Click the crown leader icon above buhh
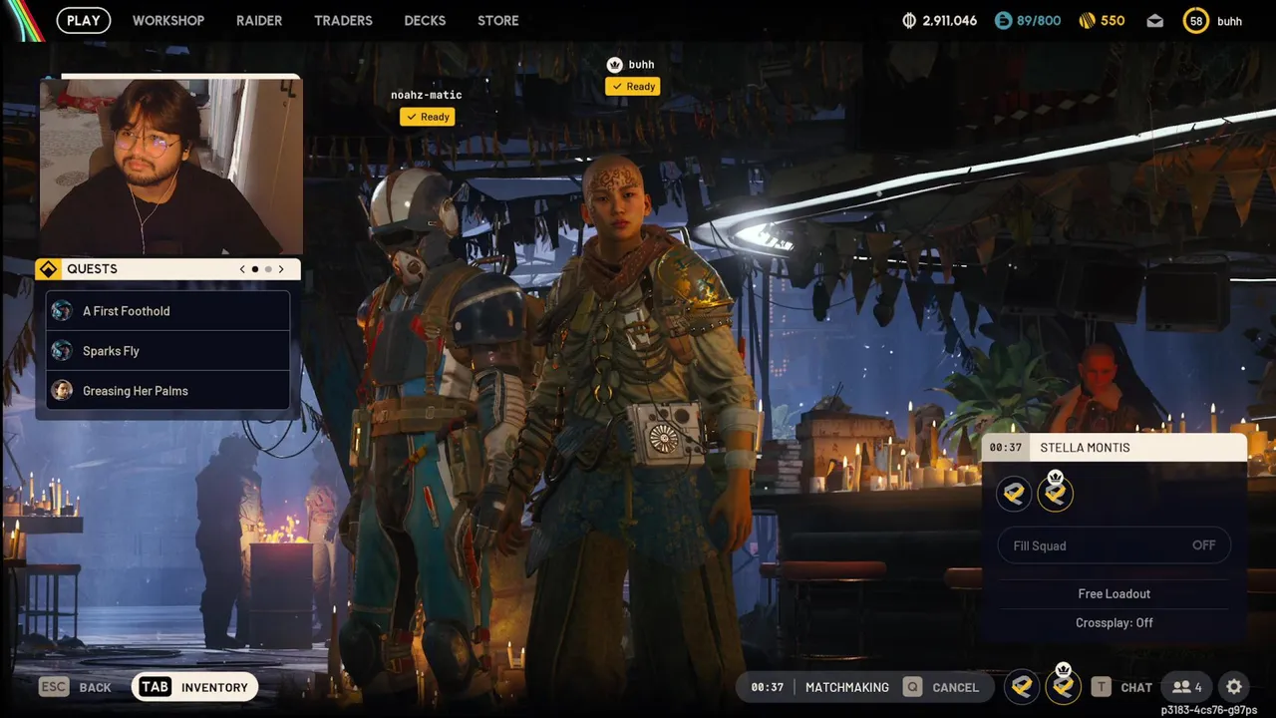 [x=615, y=65]
